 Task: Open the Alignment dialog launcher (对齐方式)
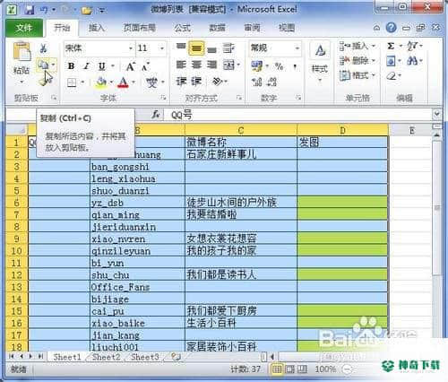click(x=239, y=98)
